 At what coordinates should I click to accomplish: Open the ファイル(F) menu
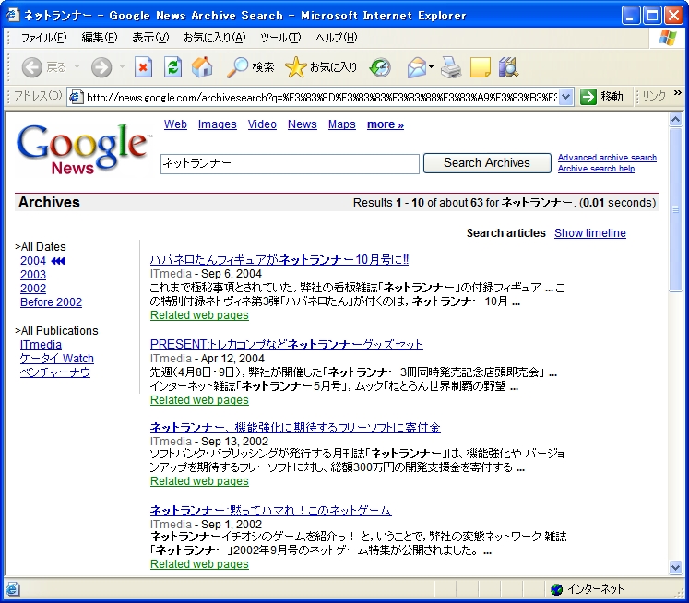[44, 38]
